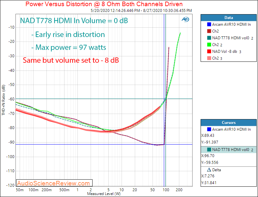Click the cursor value "Y:-59.556"
This screenshot has height=197, width=258.
click(x=210, y=163)
